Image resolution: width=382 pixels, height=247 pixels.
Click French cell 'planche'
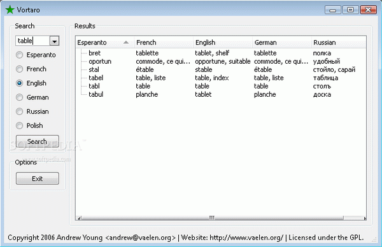click(146, 94)
